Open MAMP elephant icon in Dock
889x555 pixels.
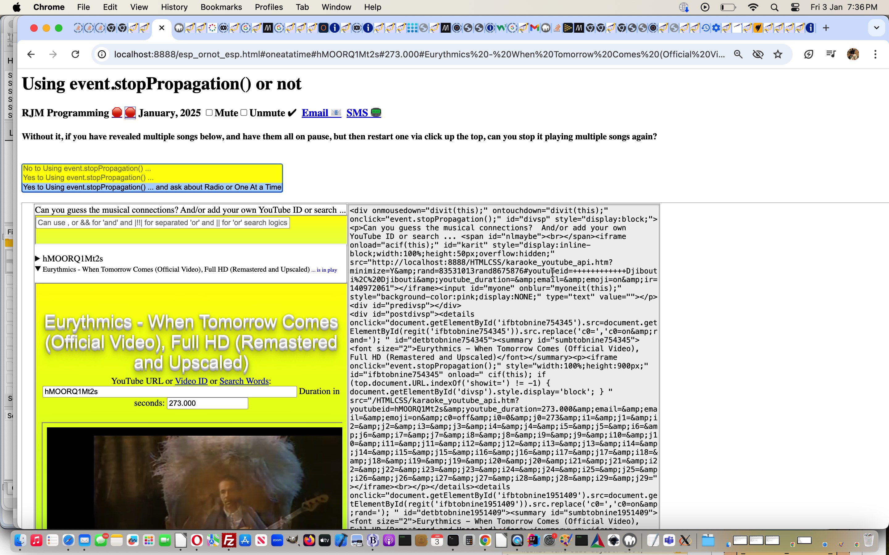pos(630,540)
